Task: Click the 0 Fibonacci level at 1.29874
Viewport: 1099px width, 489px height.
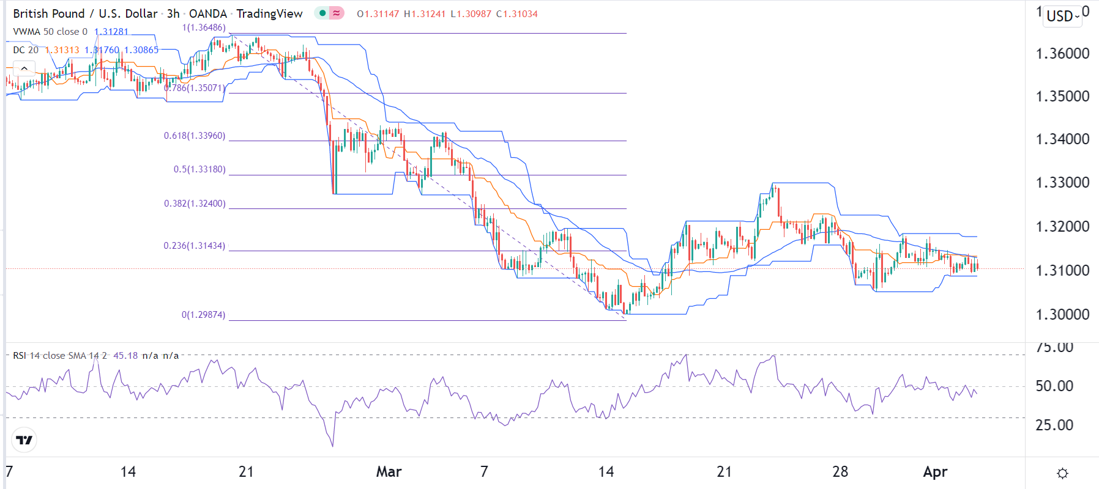Action: click(x=203, y=315)
